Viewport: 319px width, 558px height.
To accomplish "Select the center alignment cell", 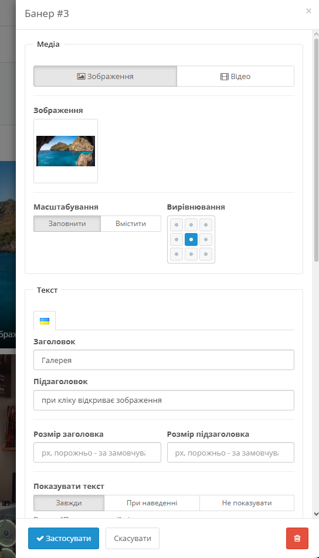I will coord(191,239).
